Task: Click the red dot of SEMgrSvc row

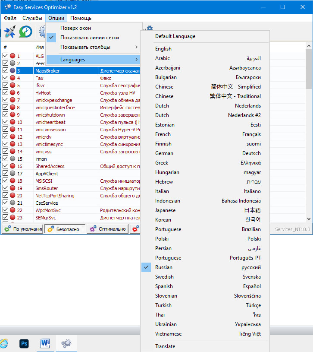Action: coord(13,217)
